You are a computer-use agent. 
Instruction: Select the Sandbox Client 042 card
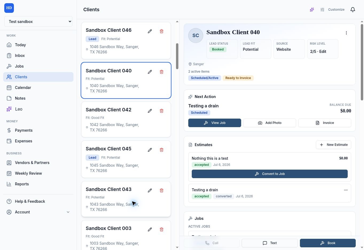pos(126,119)
